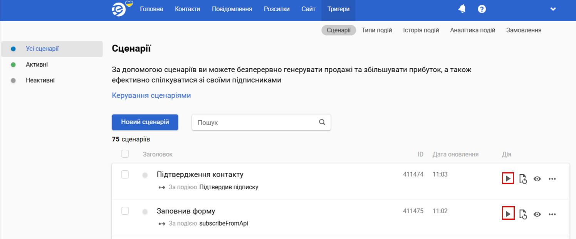Open the help question mark icon

[482, 8]
